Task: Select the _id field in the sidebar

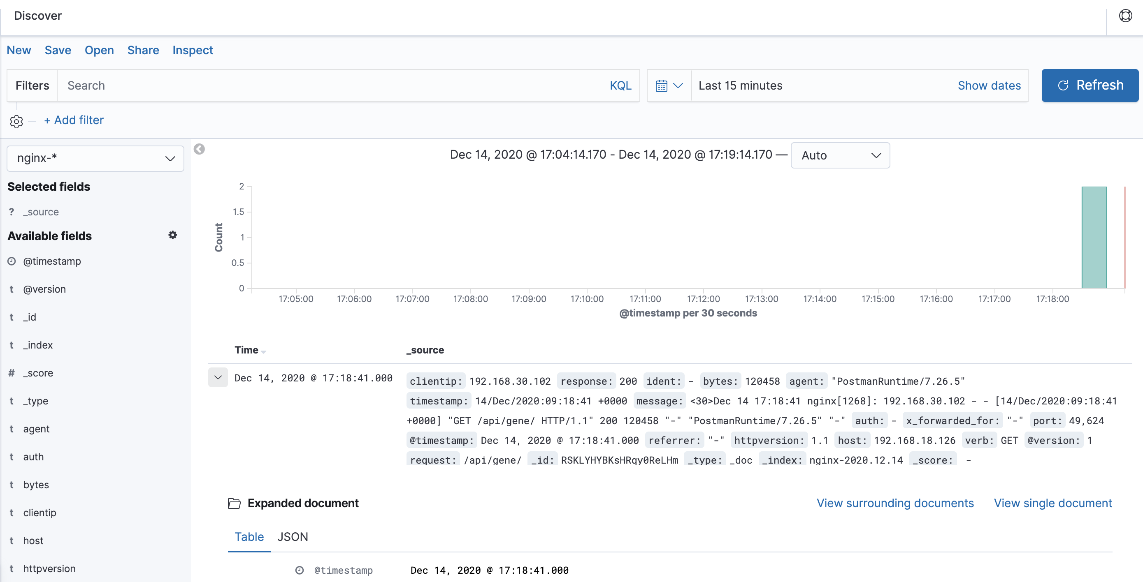Action: point(30,317)
